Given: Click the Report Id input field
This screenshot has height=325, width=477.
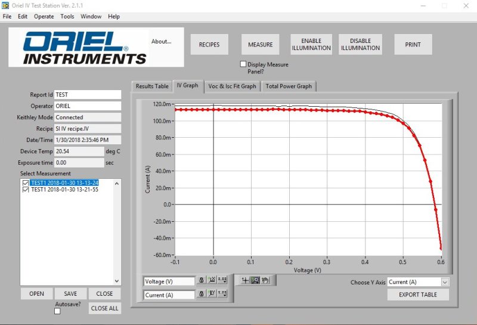Looking at the screenshot, I should 87,95.
